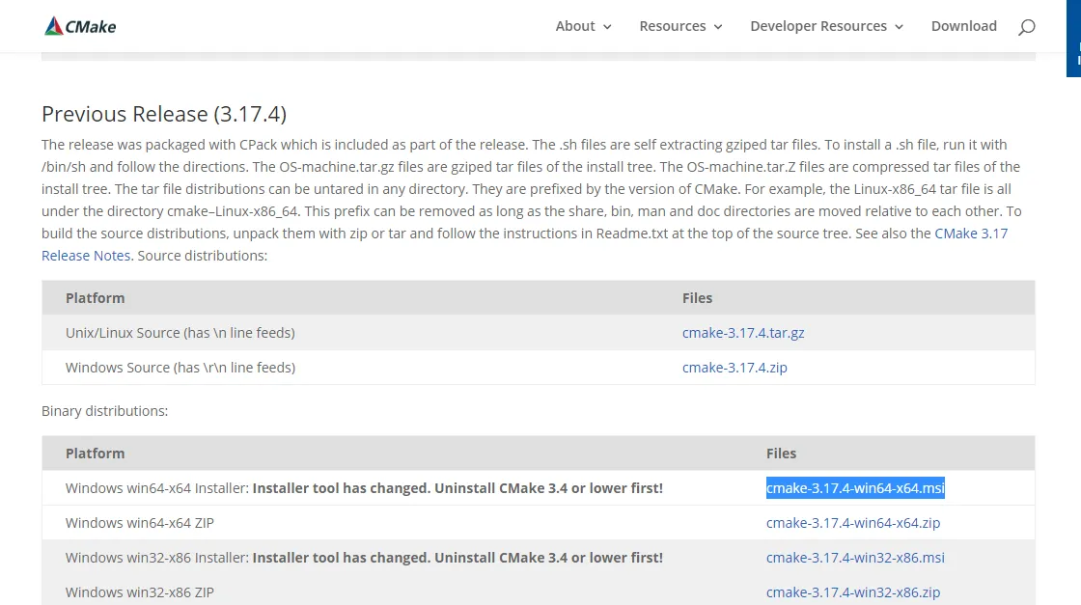1081x605 pixels.
Task: Download cmake-3.17.4-win32-x86.msi installer
Action: click(x=855, y=558)
